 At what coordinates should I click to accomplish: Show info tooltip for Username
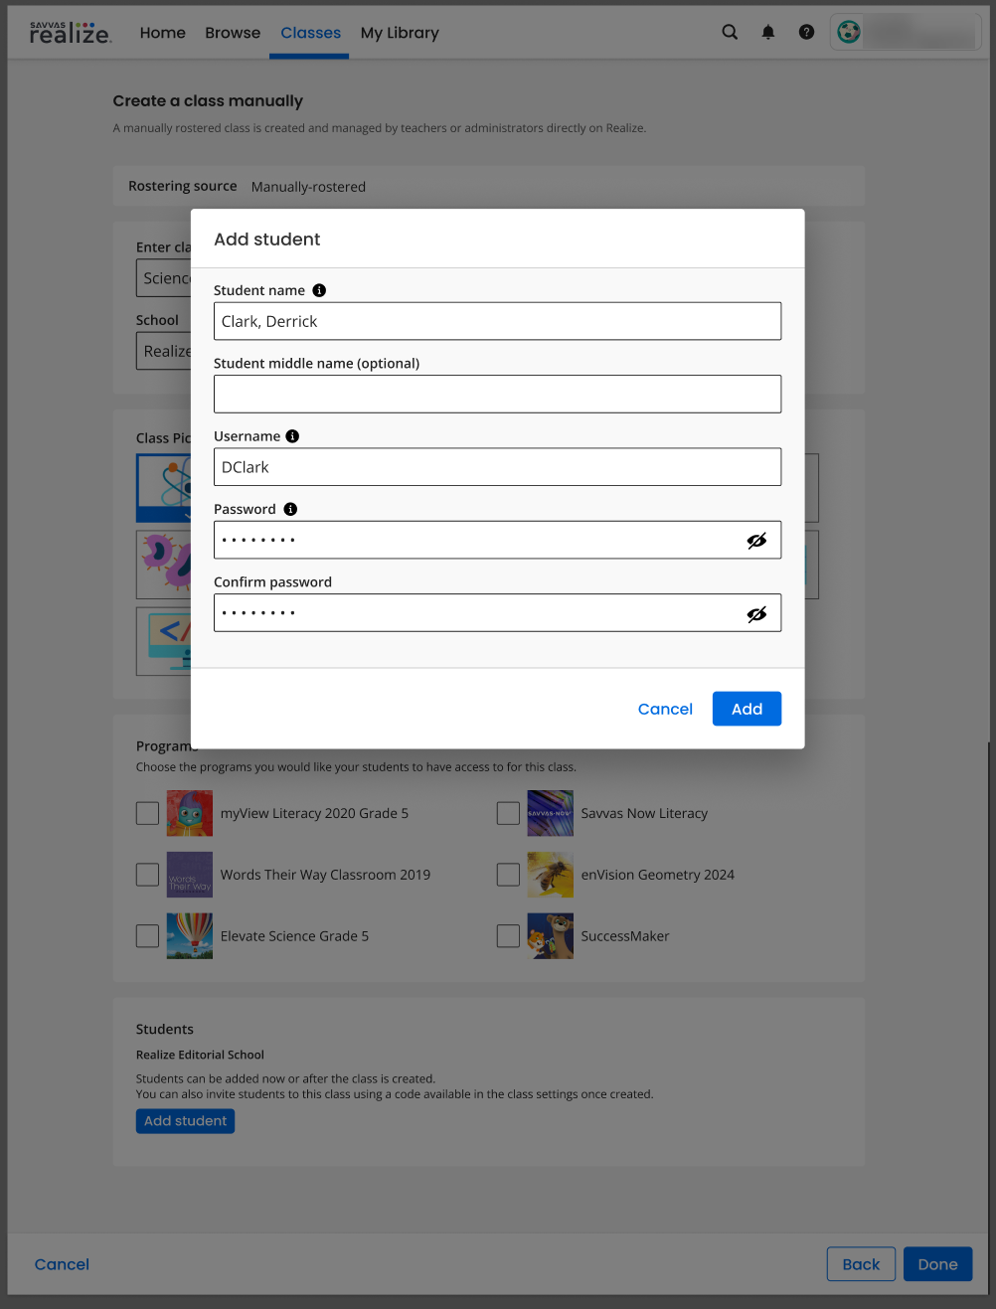(x=292, y=436)
